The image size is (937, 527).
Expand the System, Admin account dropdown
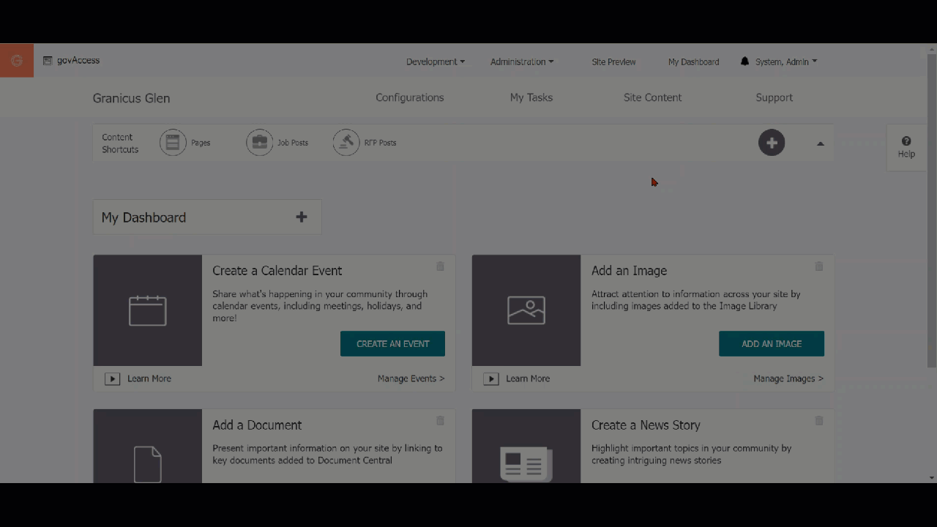tap(787, 61)
